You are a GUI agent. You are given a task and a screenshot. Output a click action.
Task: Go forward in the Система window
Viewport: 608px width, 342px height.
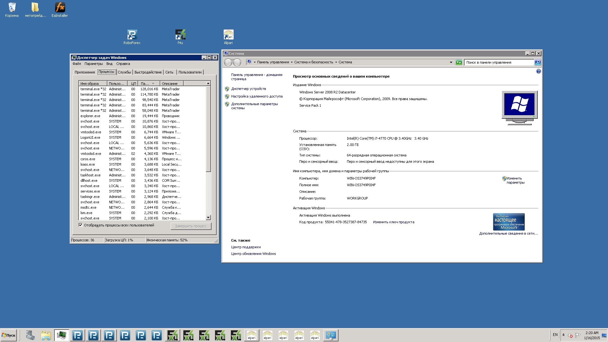coord(237,62)
